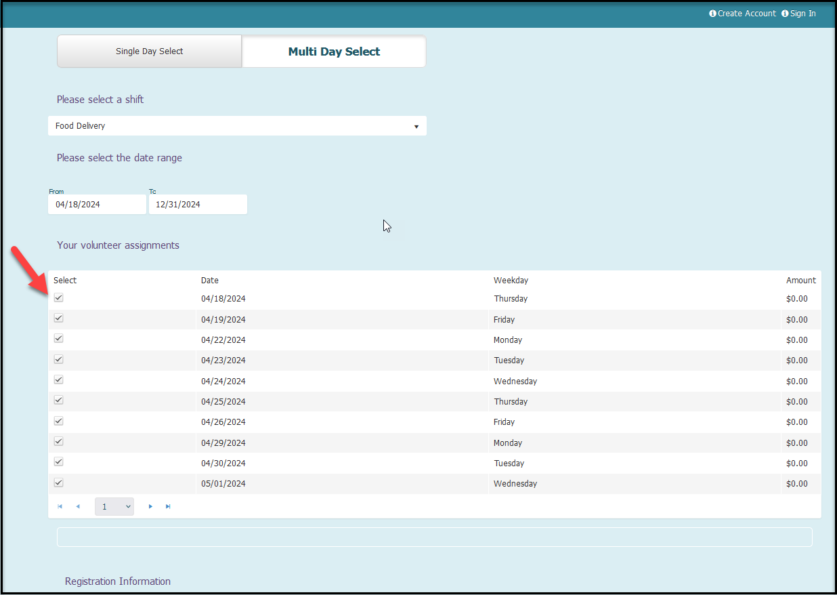
Task: Toggle the 04/23/2024 Tuesday checkbox
Action: [59, 359]
